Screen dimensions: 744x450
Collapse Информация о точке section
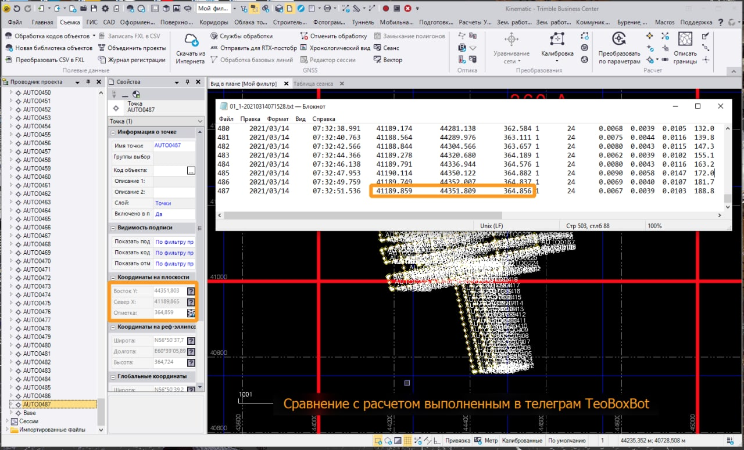point(114,132)
